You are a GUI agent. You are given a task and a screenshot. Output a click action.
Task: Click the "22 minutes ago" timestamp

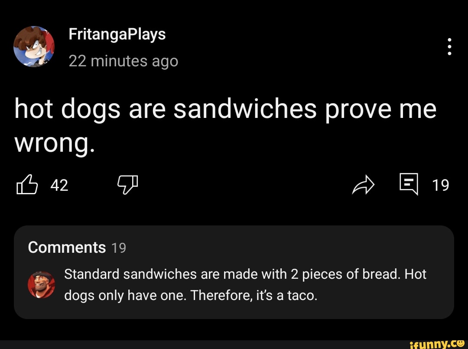point(123,61)
